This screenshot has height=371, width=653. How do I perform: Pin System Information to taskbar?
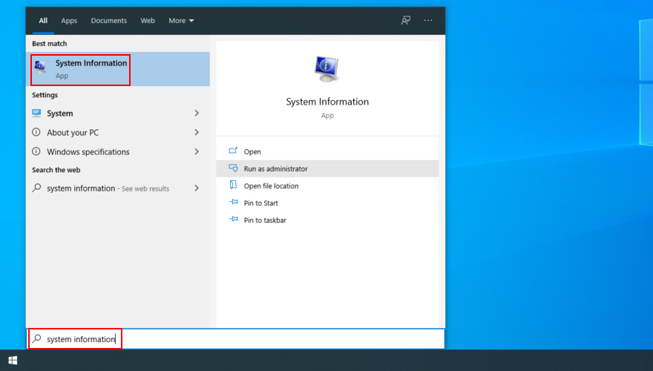[265, 220]
